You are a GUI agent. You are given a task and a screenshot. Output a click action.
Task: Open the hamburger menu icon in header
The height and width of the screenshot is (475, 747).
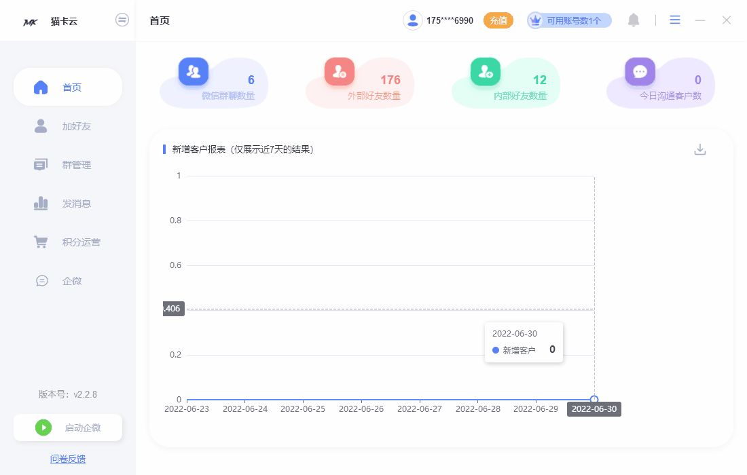click(674, 20)
